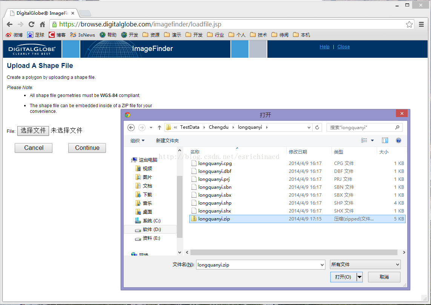Open the 微博 bookmark
Viewport: 431px width, 305px height.
(14, 35)
